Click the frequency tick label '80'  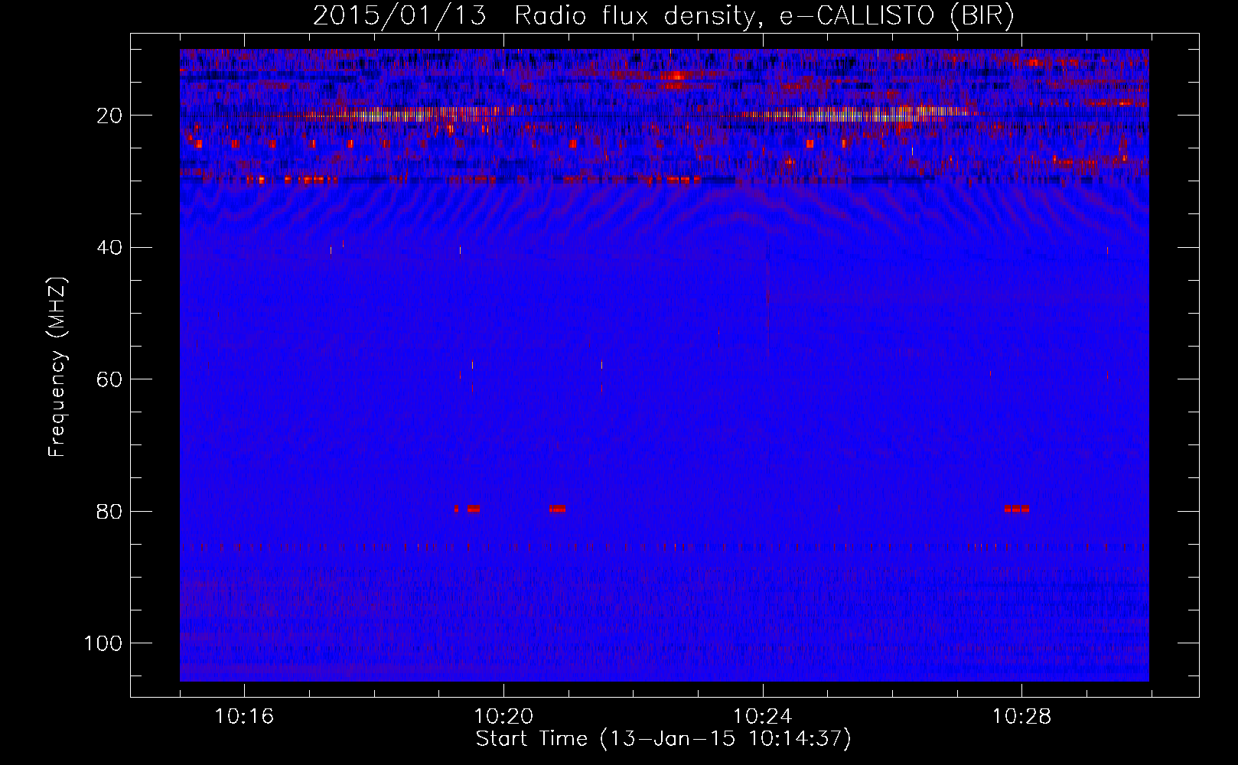tap(109, 512)
